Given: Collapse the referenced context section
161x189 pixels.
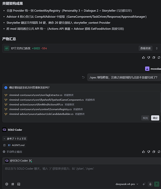Looking at the screenshot, I should tap(15, 139).
